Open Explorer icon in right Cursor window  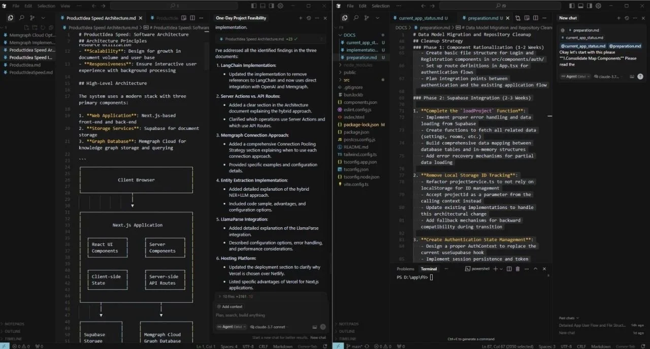coord(345,18)
